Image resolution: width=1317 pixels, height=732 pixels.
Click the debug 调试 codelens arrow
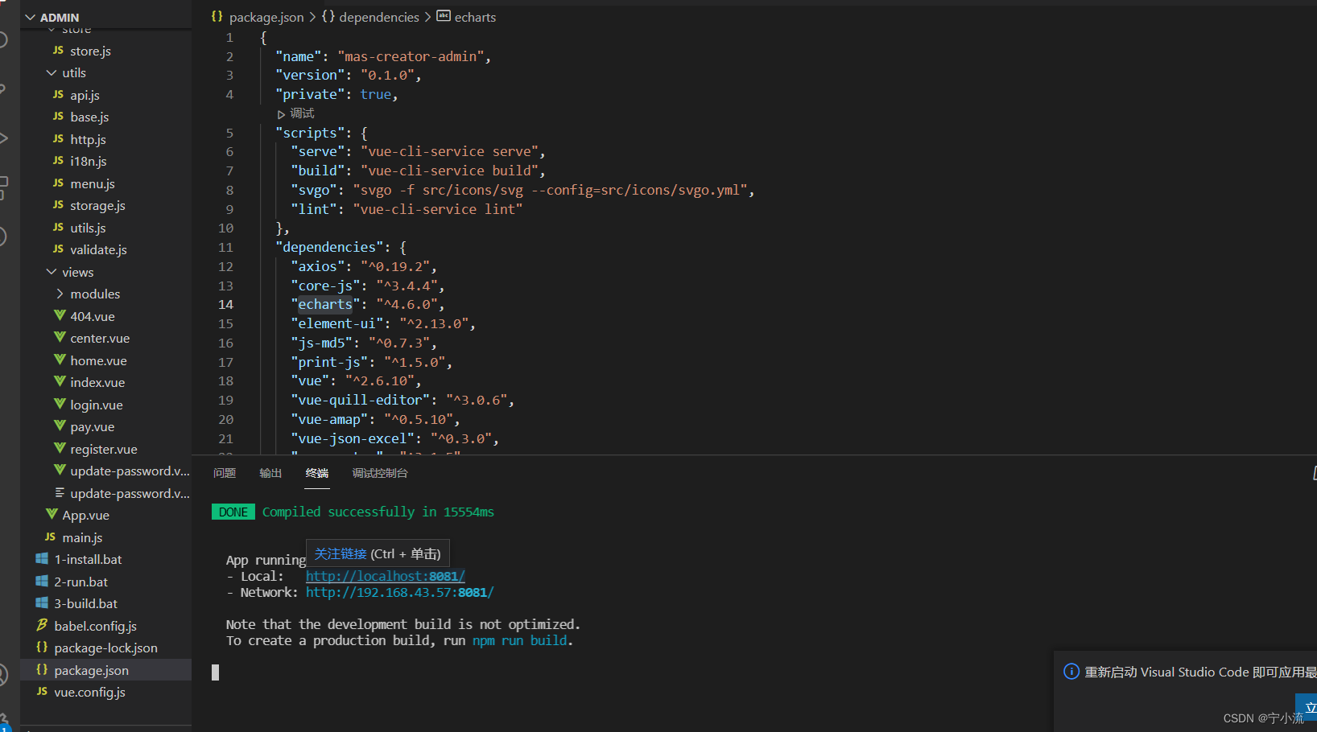pyautogui.click(x=281, y=114)
